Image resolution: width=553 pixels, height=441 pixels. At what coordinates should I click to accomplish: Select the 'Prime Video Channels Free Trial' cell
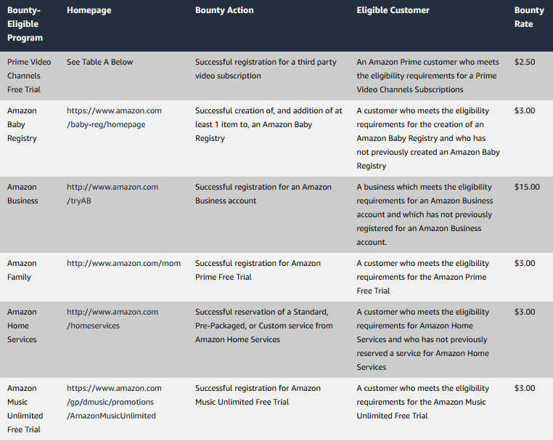point(24,76)
